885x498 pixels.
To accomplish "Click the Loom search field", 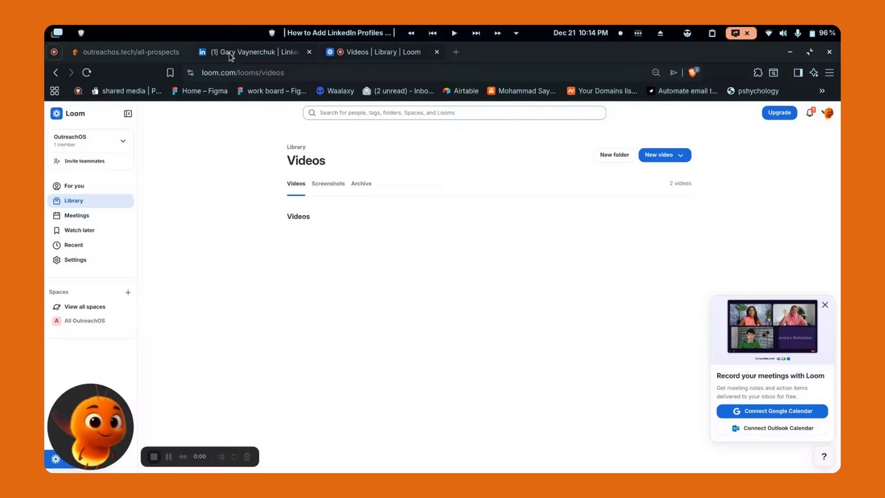I will 454,113.
